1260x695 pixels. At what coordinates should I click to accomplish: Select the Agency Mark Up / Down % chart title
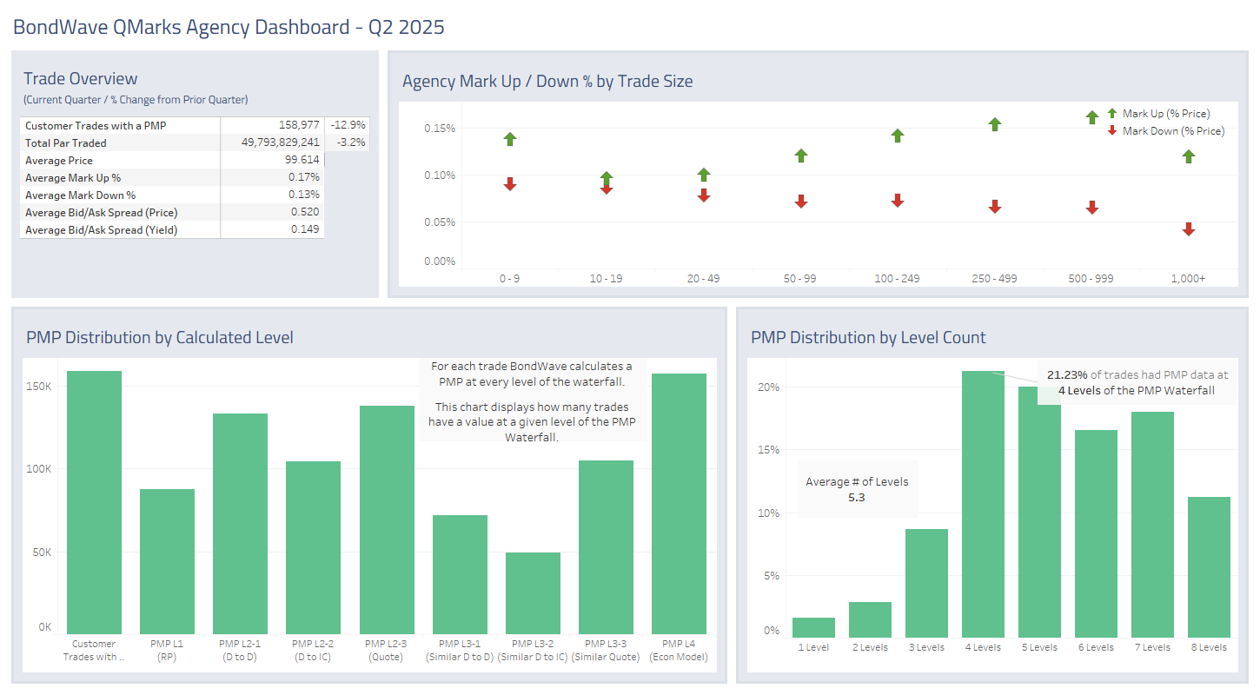547,82
